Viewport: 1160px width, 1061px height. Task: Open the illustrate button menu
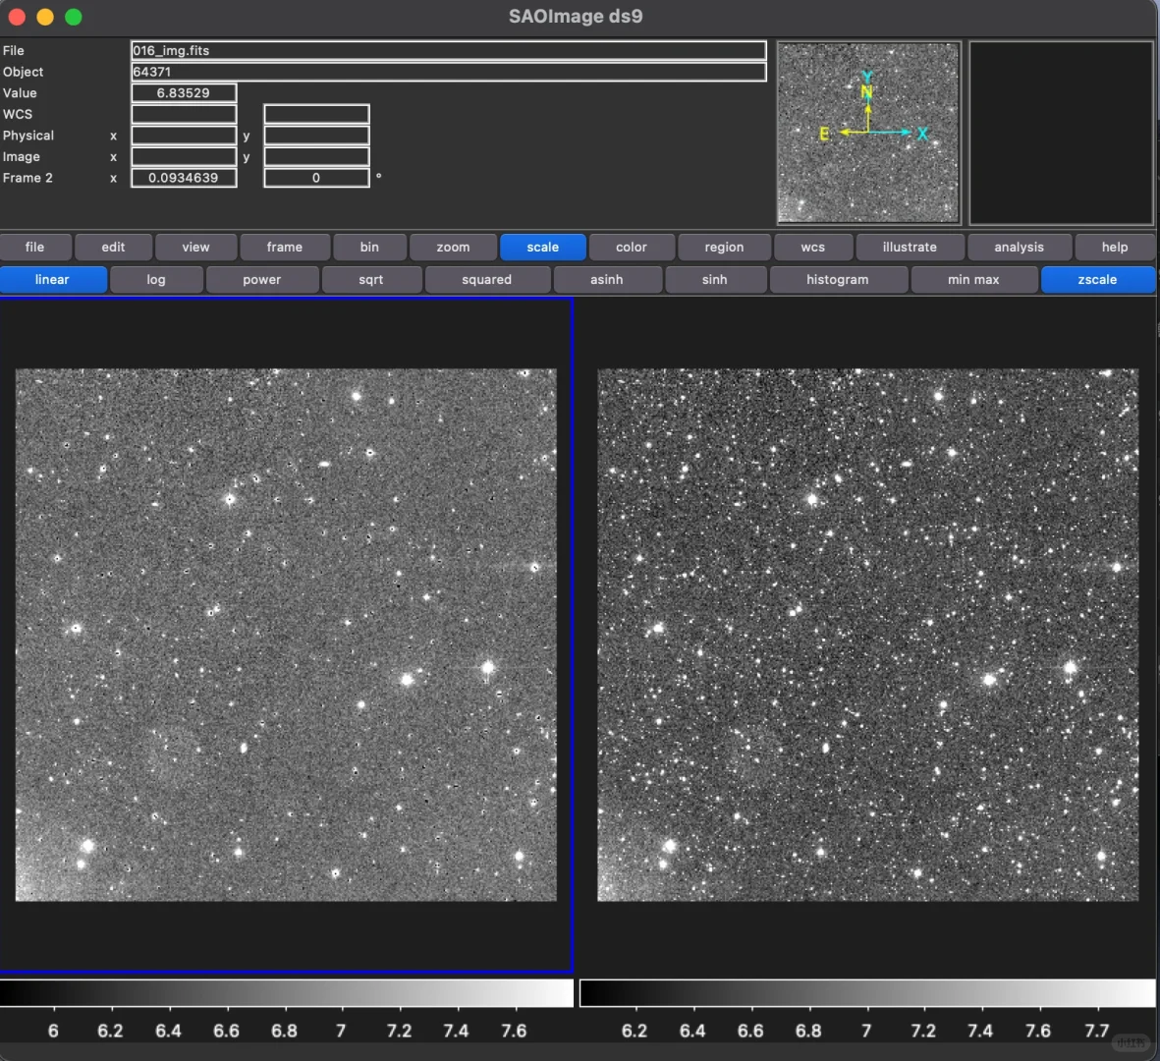pyautogui.click(x=910, y=248)
